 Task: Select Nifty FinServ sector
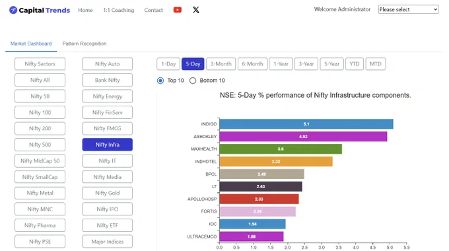(108, 112)
